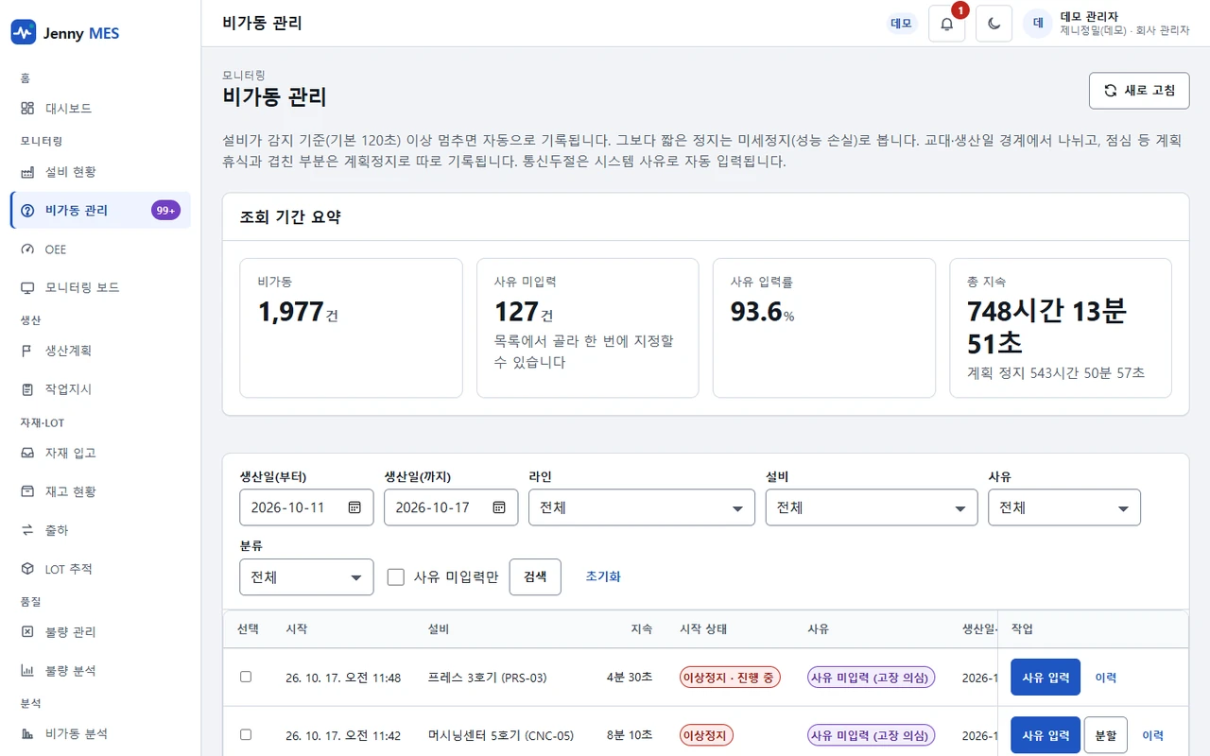This screenshot has width=1210, height=756.
Task: Open 비가동 관리 in the sidebar
Action: pos(100,210)
